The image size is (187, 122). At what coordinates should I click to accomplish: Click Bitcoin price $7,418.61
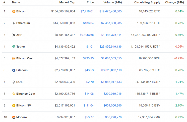87,11
